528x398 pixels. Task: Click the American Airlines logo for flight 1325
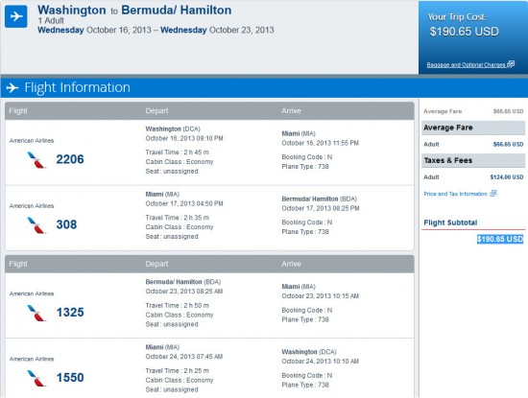pos(36,313)
